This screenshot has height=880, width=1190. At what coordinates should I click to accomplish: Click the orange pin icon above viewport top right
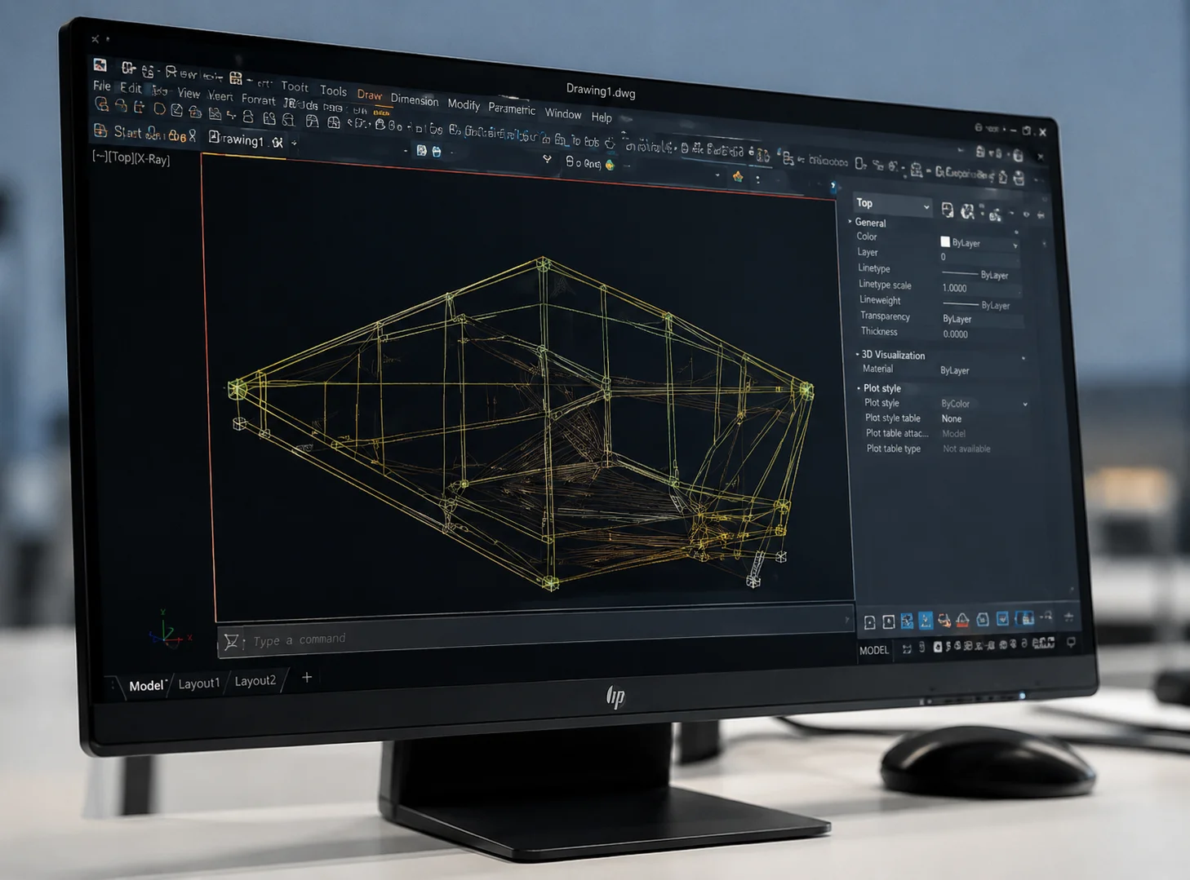(738, 176)
